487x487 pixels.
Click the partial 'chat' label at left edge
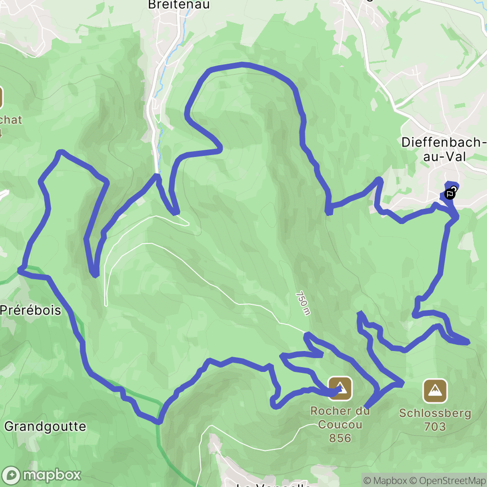point(11,120)
